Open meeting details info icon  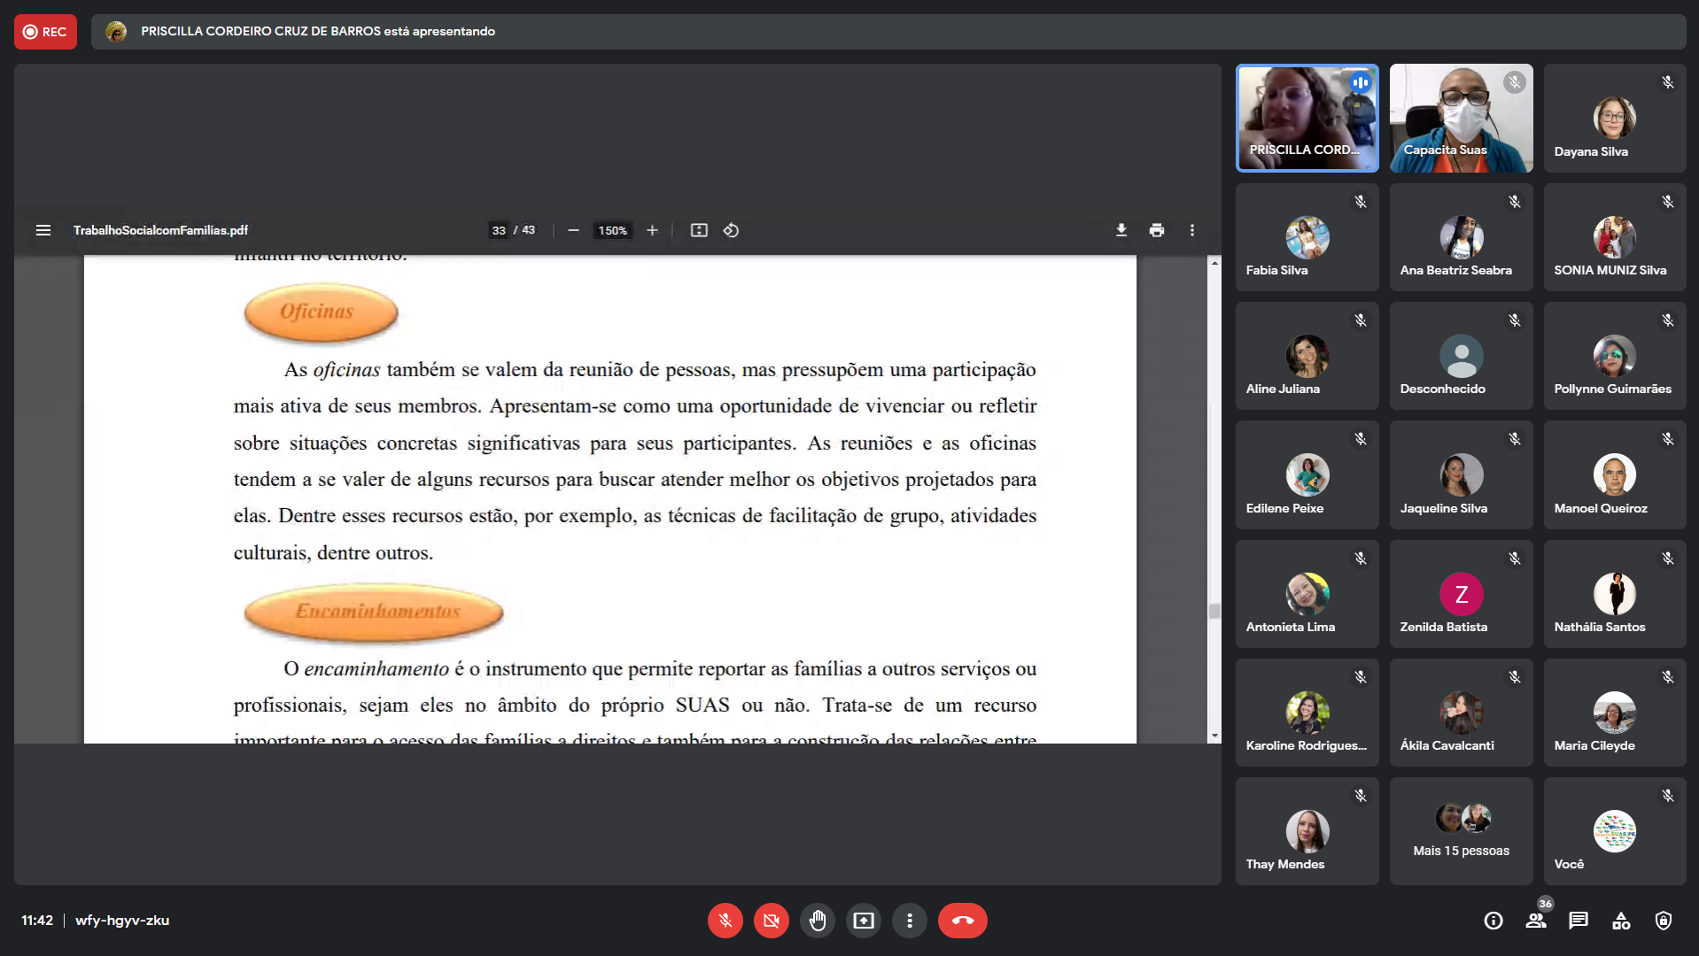point(1493,921)
